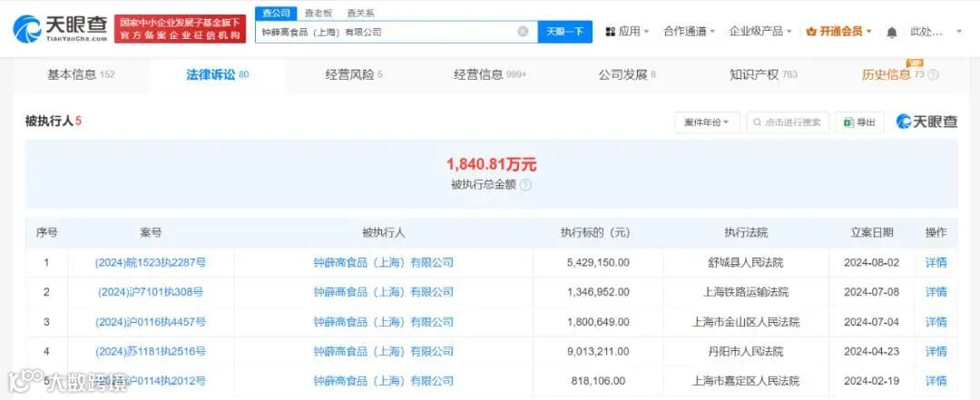Open 详情 for the 上海市金山区人民法院 case

[x=936, y=323]
